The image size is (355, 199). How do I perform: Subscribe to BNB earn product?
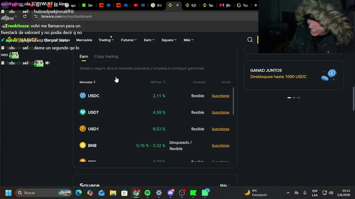[x=220, y=145]
